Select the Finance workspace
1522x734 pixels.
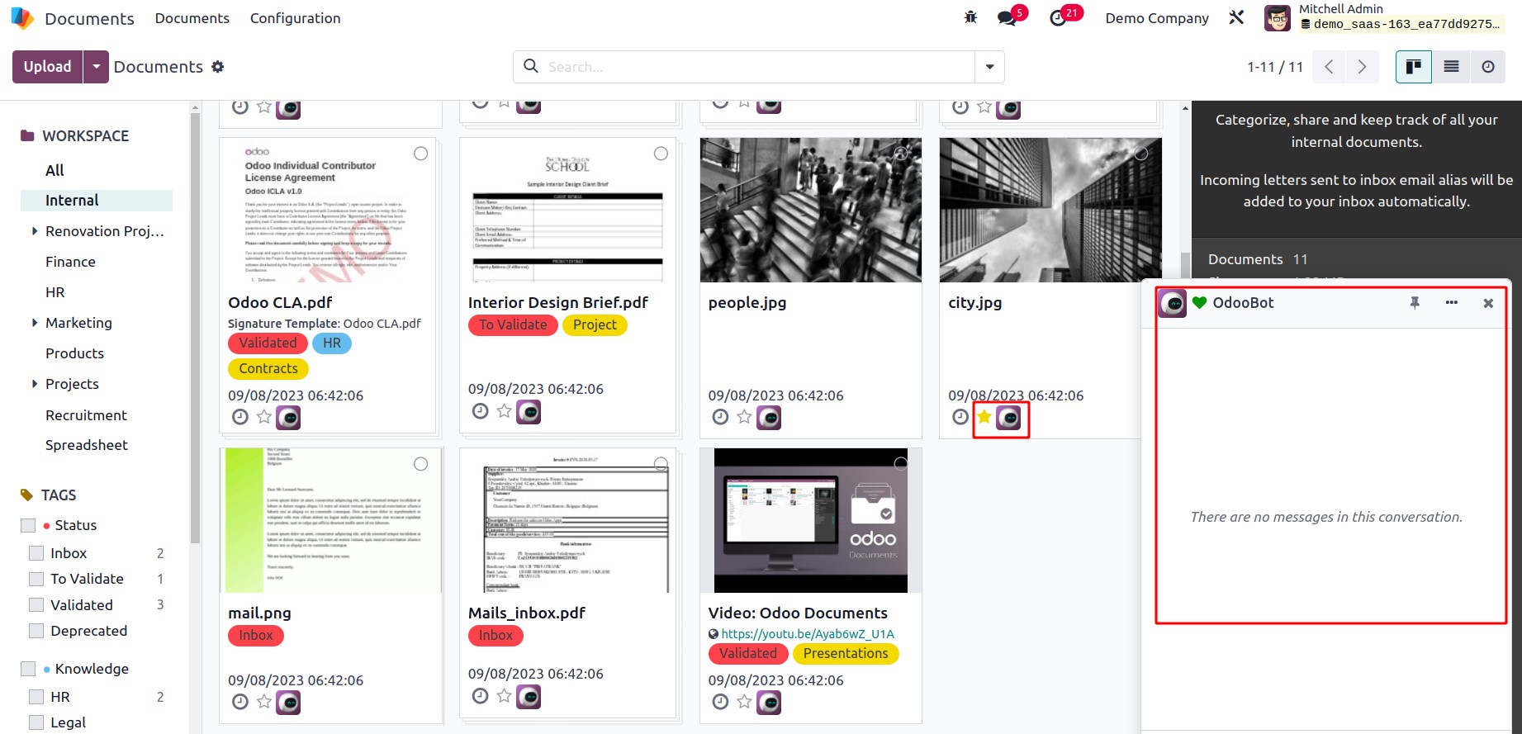tap(70, 262)
